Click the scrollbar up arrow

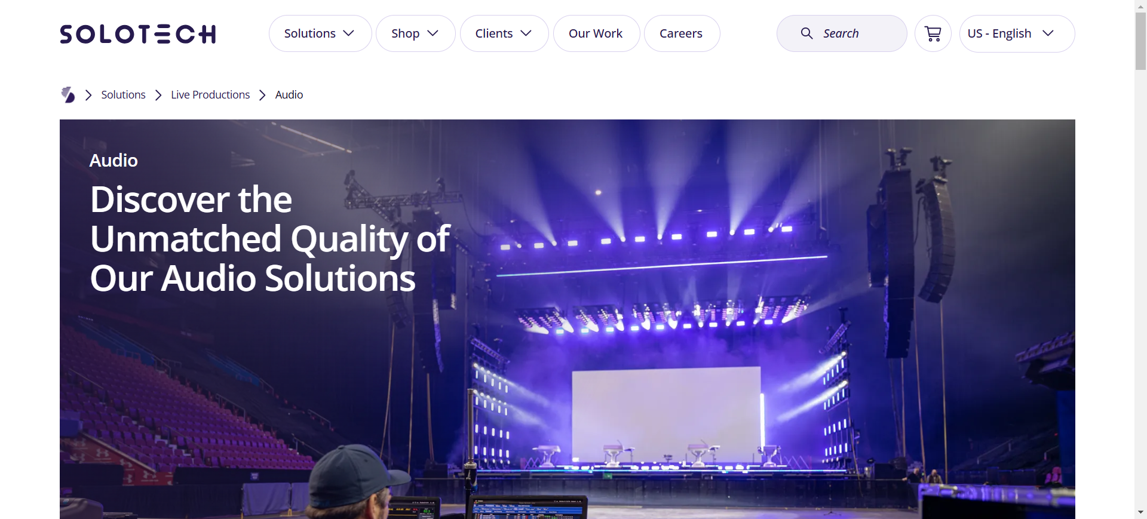click(1141, 5)
